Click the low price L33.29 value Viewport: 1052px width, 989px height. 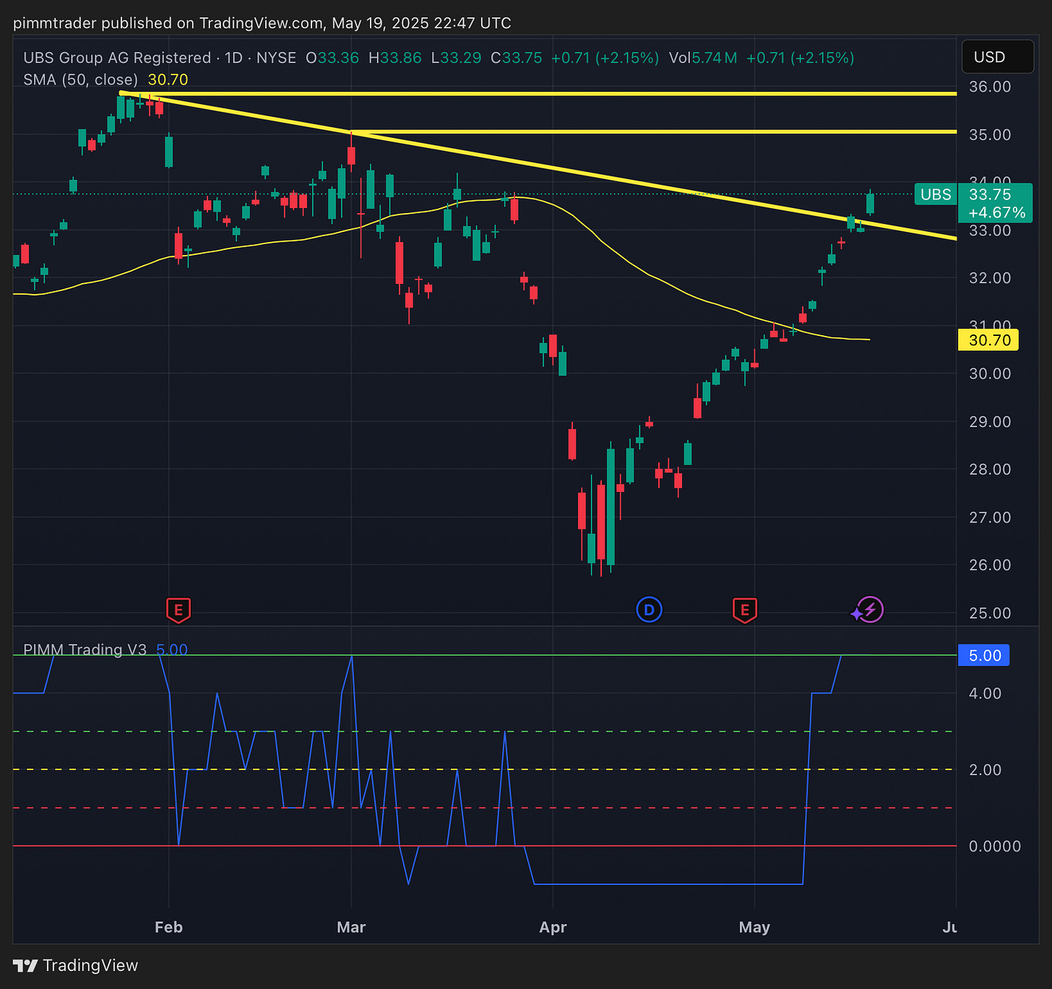pos(456,58)
